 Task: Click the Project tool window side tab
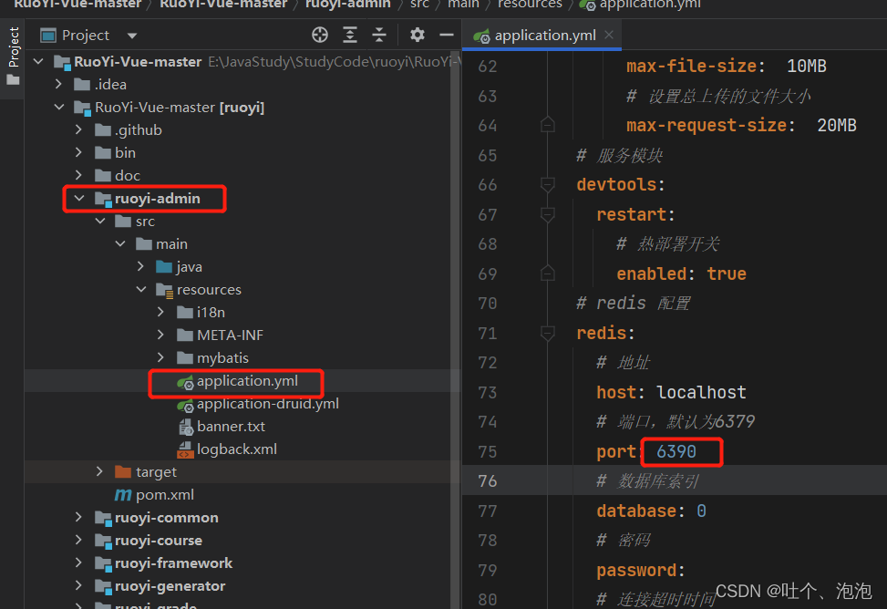click(13, 56)
